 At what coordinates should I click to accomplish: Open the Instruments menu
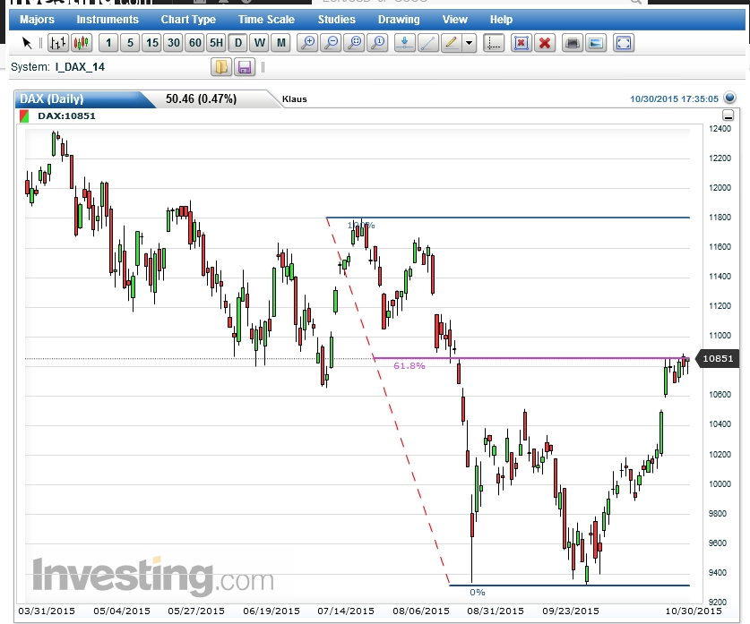point(108,20)
